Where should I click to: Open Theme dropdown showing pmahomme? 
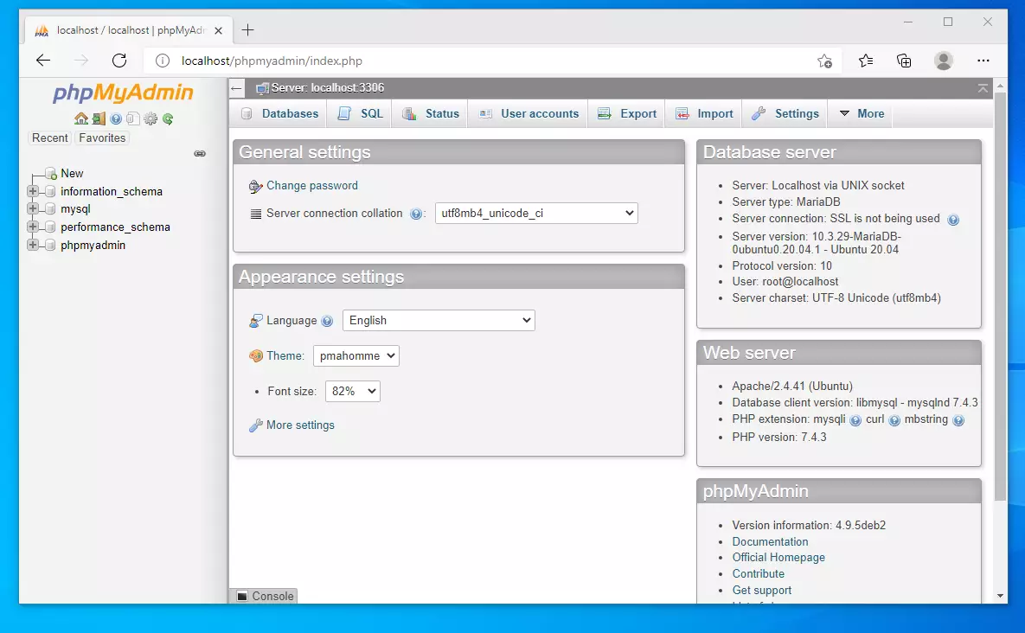(x=356, y=355)
